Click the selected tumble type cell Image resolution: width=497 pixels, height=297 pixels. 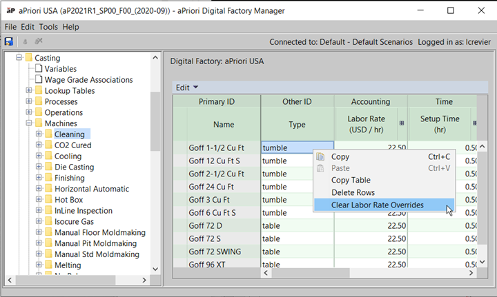click(297, 147)
